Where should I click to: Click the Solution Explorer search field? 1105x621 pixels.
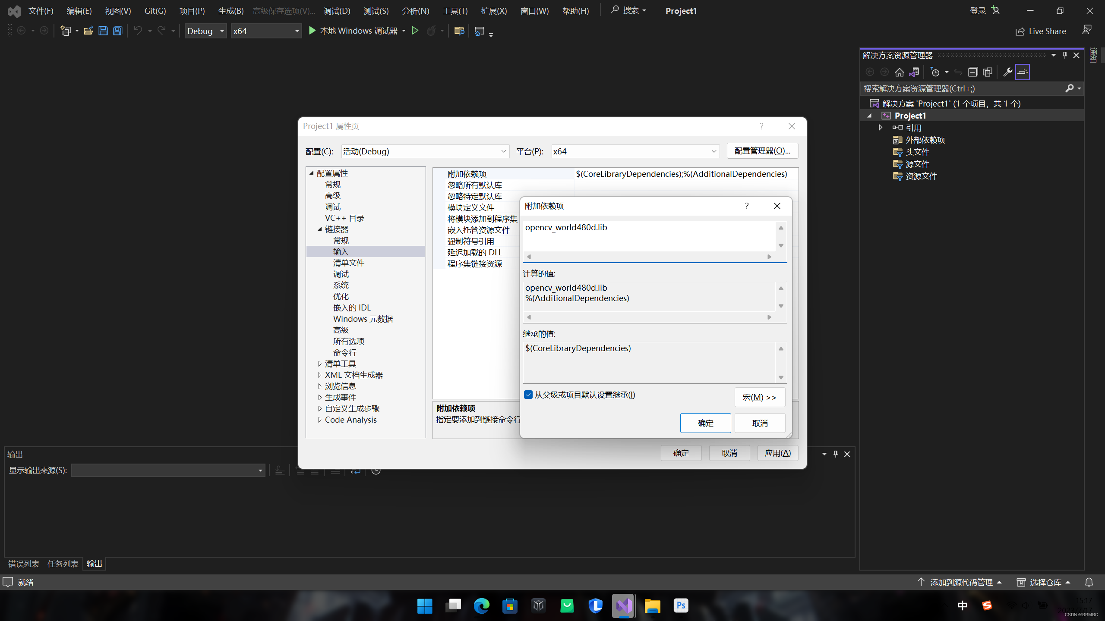[963, 88]
